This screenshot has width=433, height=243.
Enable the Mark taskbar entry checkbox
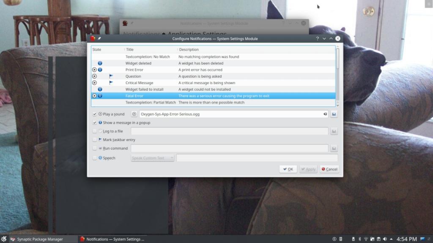(x=95, y=140)
